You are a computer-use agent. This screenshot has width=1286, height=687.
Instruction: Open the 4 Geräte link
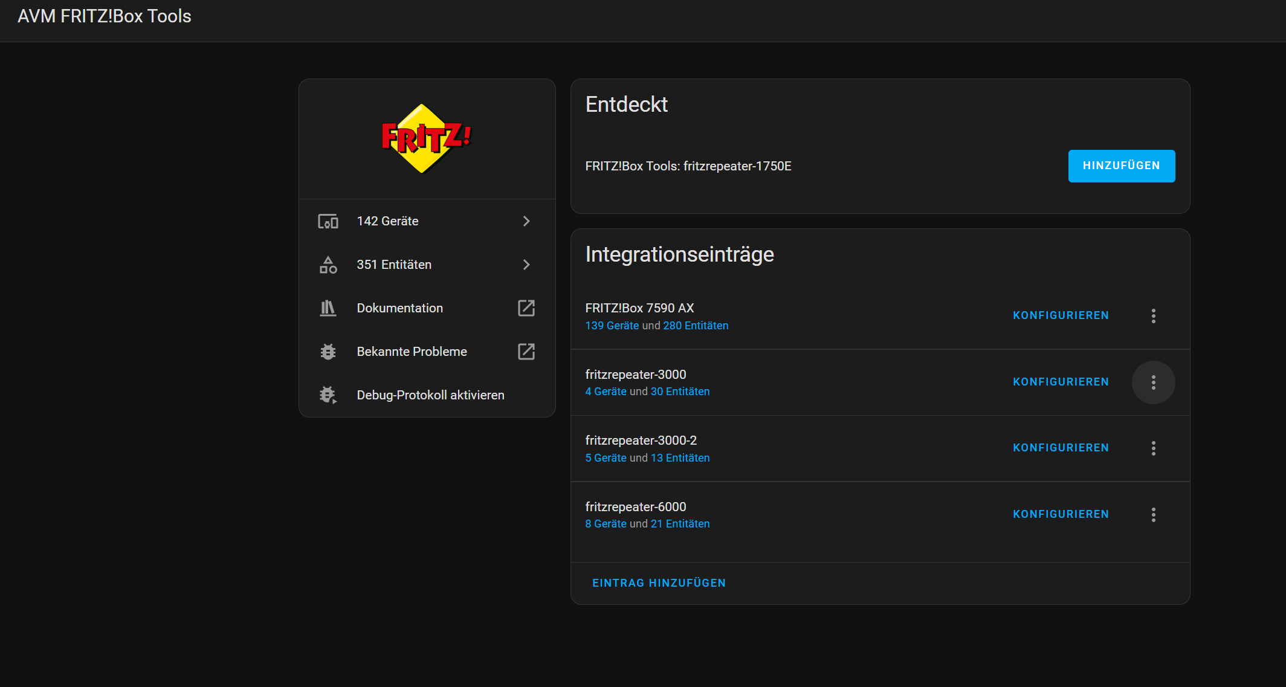coord(606,392)
